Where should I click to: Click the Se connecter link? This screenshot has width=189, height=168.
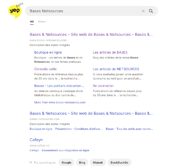(x=103, y=86)
